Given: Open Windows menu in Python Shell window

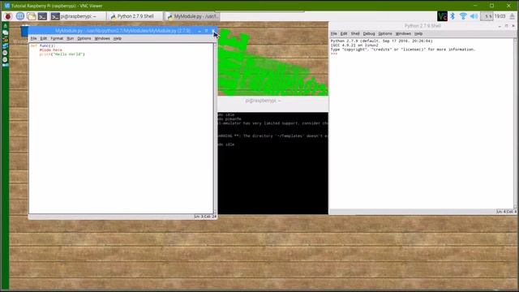Looking at the screenshot, I should click(403, 34).
